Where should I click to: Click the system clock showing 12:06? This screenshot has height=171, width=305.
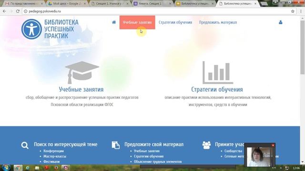pyautogui.click(x=296, y=168)
